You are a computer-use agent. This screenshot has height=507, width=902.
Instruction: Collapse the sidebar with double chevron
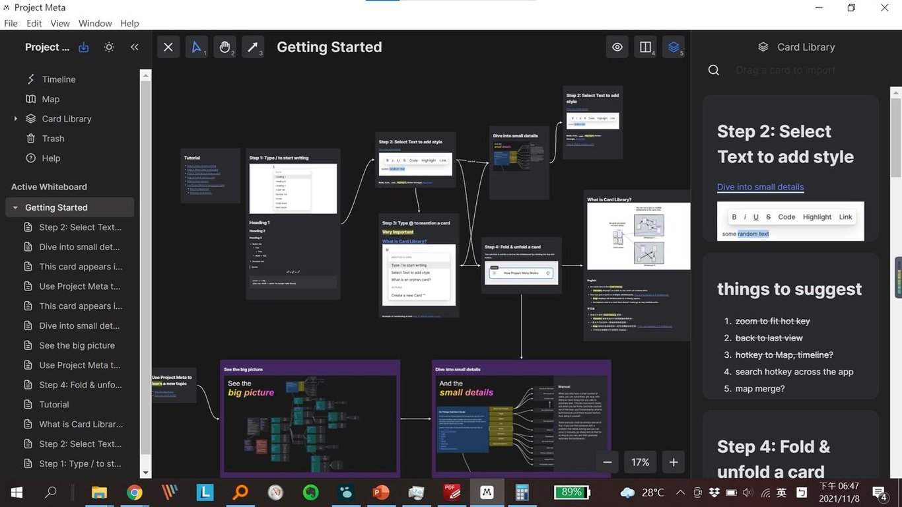pos(135,47)
